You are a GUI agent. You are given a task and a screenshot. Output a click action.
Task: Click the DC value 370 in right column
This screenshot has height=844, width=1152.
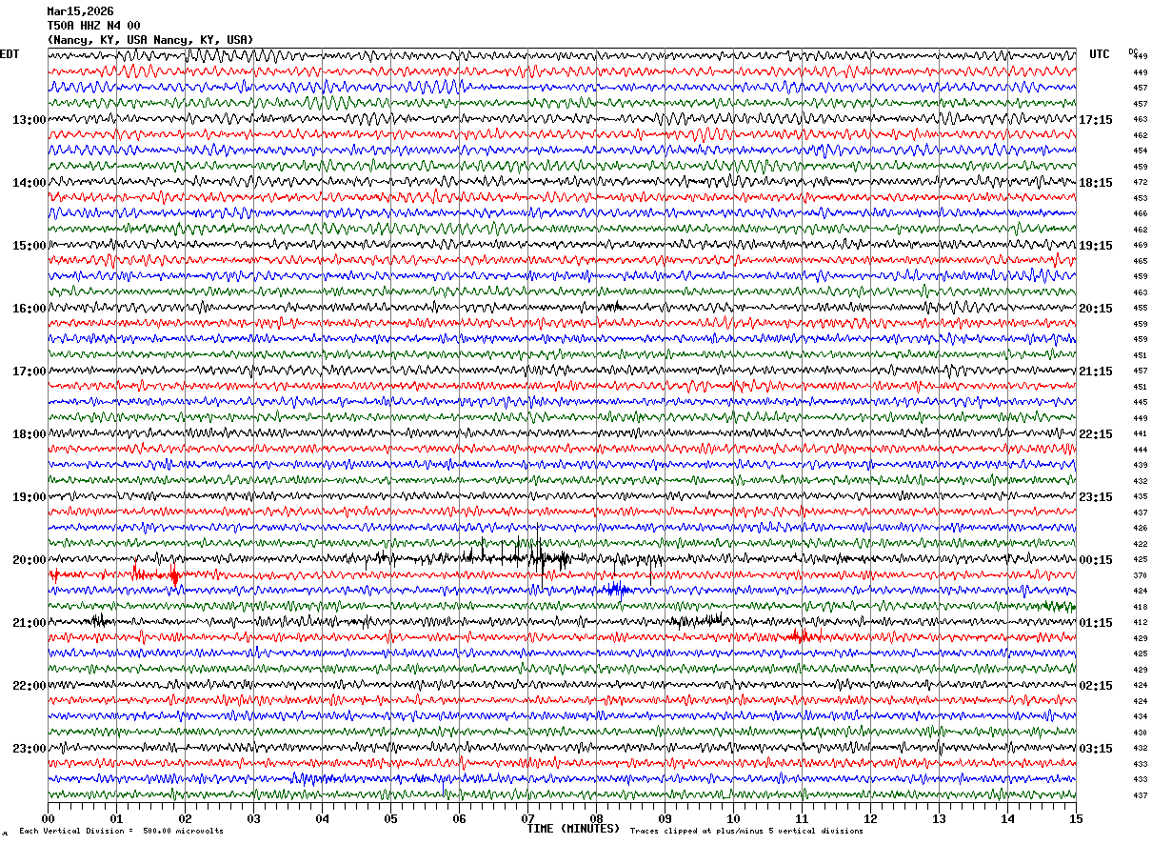click(x=1140, y=575)
